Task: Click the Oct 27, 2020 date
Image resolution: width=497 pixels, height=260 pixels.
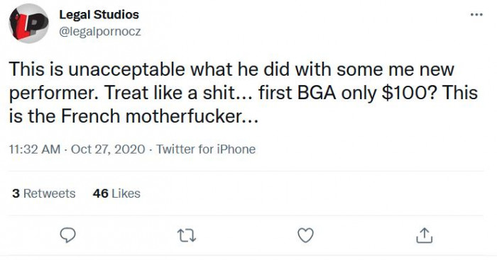Action: click(108, 149)
